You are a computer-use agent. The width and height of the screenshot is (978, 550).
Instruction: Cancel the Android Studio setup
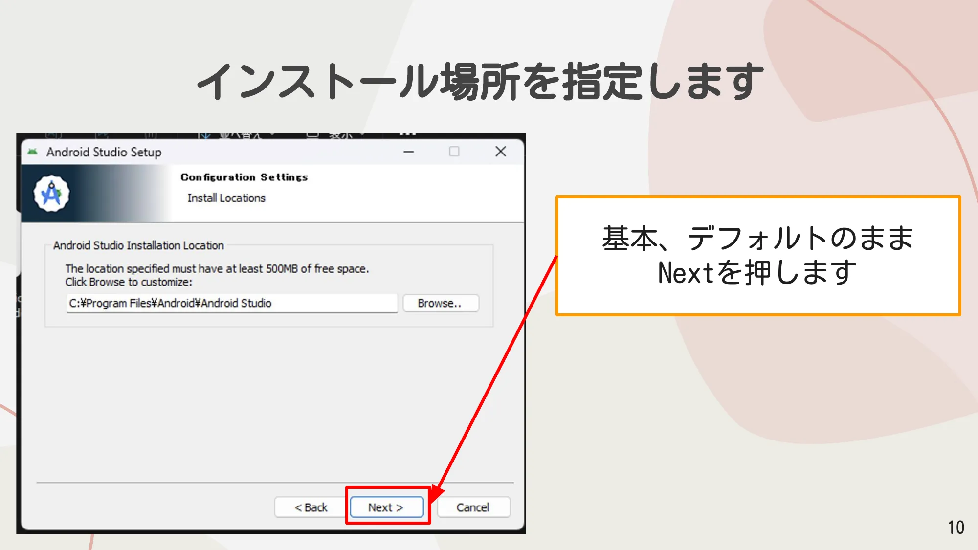pyautogui.click(x=473, y=507)
